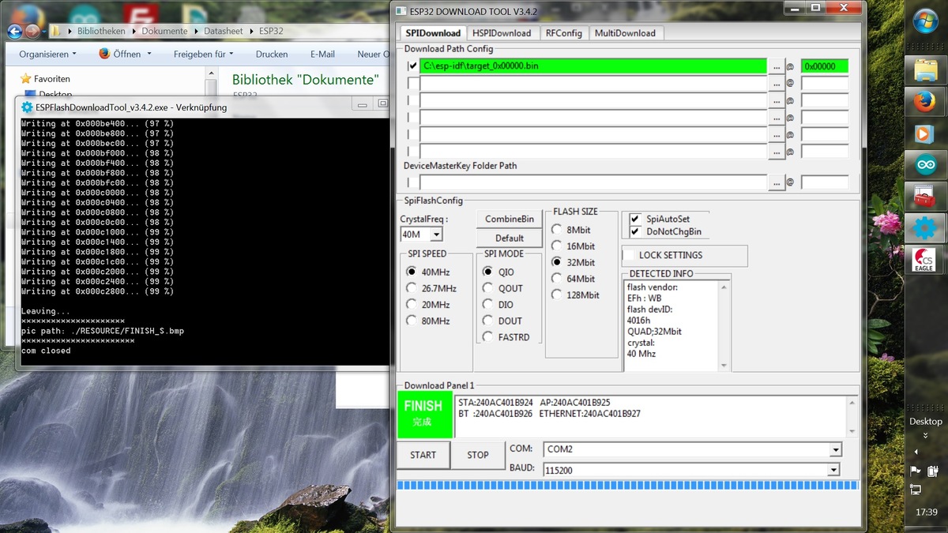Select the SPIDownload tab
948x533 pixels.
tap(433, 32)
